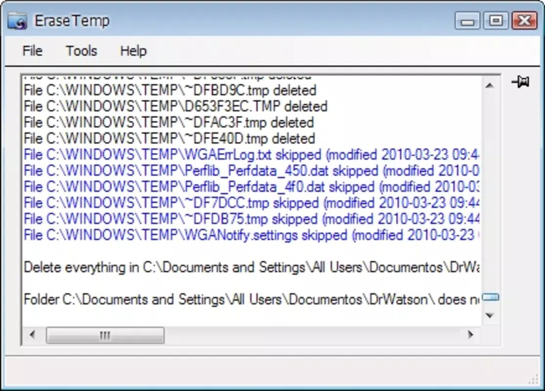Close the EraseTemp window

coord(524,21)
